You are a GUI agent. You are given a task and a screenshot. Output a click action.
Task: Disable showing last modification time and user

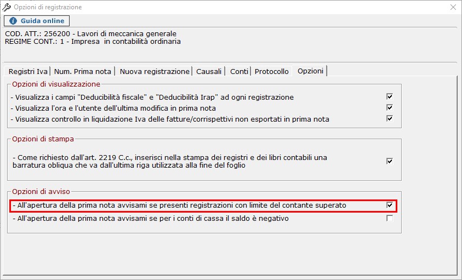pyautogui.click(x=390, y=107)
